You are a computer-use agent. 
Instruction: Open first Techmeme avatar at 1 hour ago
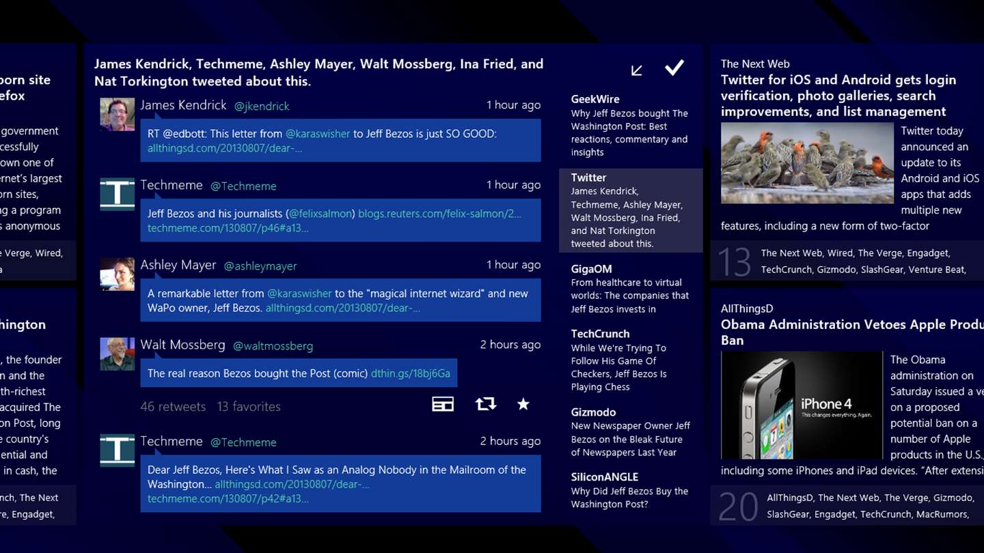[118, 194]
